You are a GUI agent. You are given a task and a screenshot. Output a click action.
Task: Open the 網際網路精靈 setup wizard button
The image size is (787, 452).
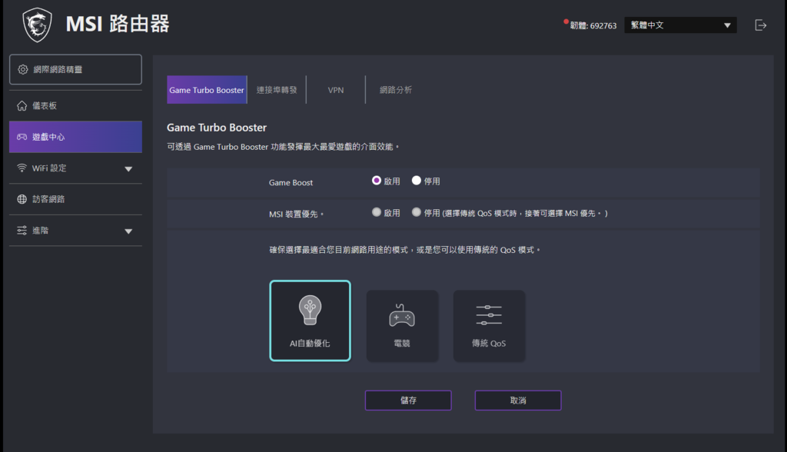click(75, 69)
